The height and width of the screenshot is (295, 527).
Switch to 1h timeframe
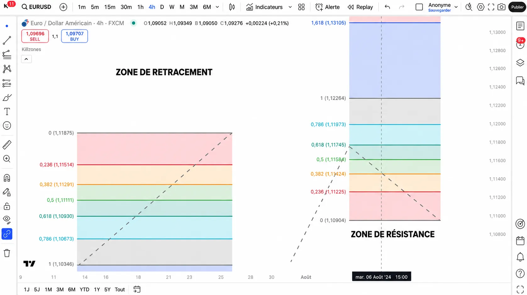(140, 7)
